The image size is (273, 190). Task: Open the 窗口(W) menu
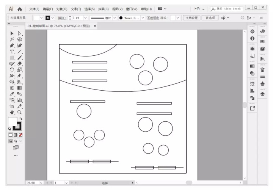tap(132, 9)
